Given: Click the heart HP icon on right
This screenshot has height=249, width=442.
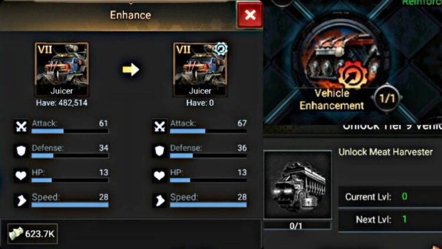Looking at the screenshot, I should tap(160, 176).
